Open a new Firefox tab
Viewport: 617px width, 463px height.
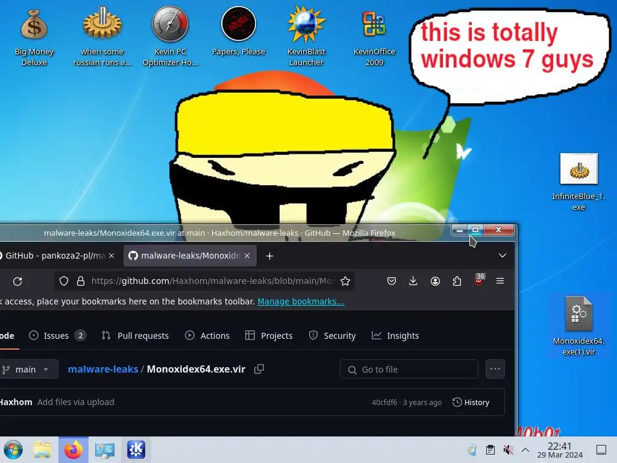tap(269, 256)
